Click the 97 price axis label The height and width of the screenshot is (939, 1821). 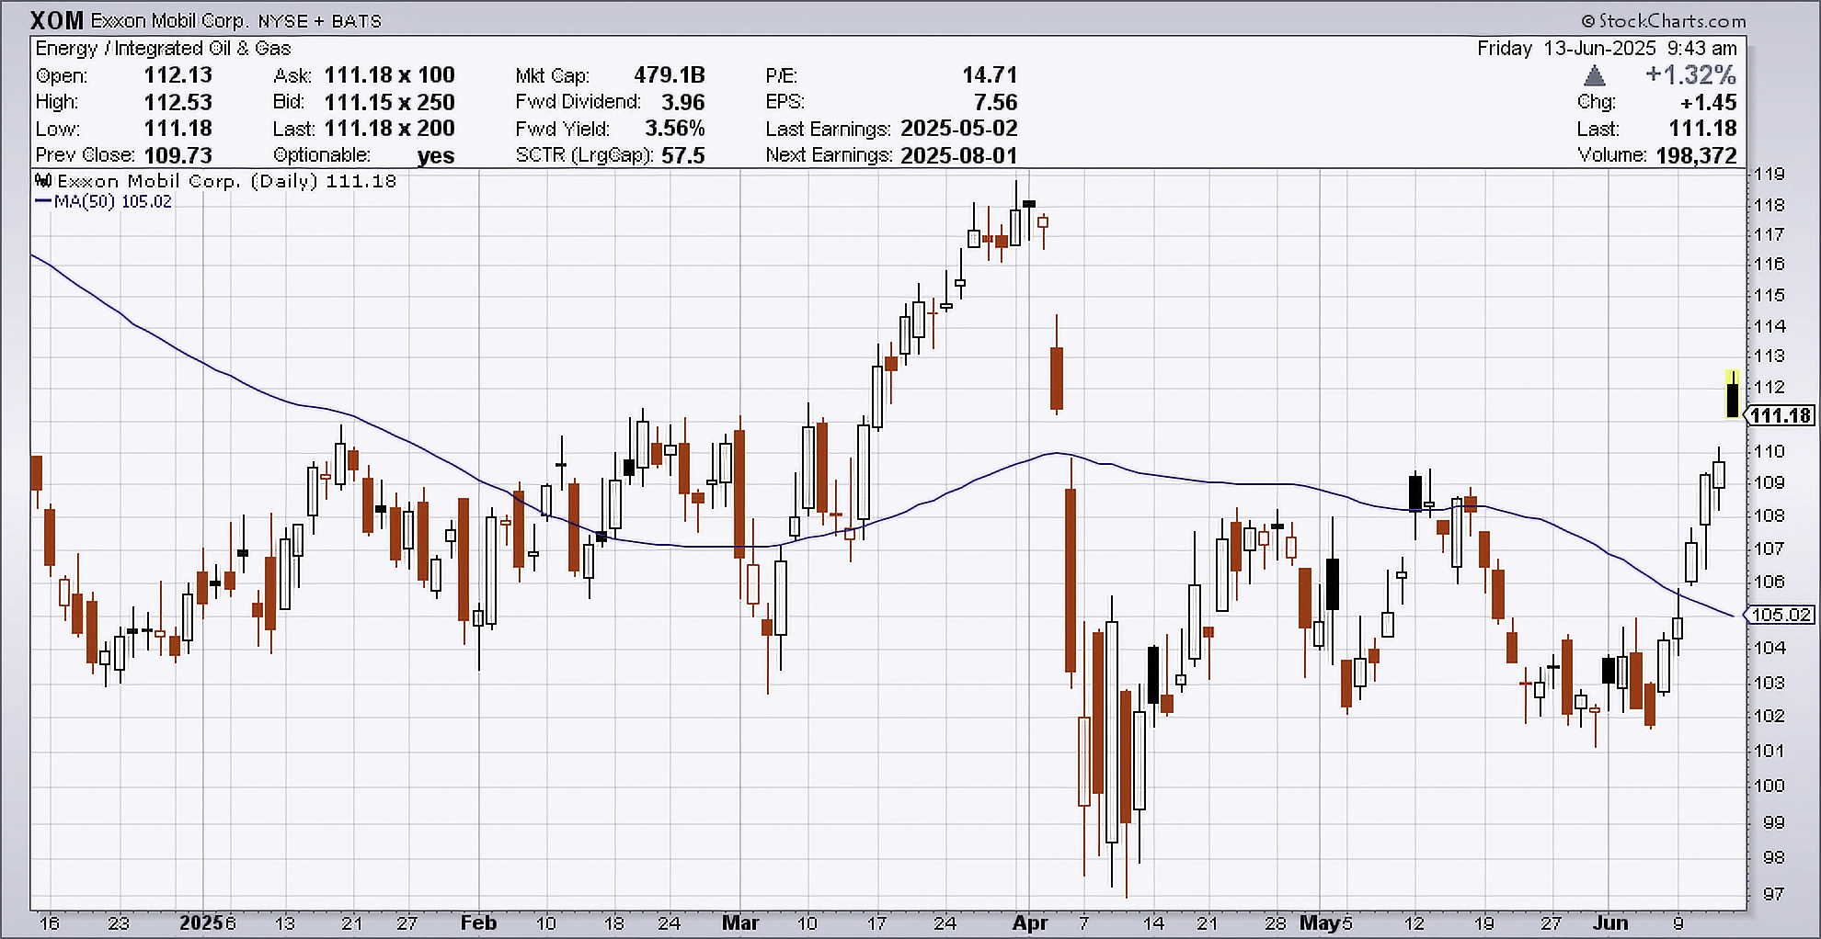tap(1774, 893)
